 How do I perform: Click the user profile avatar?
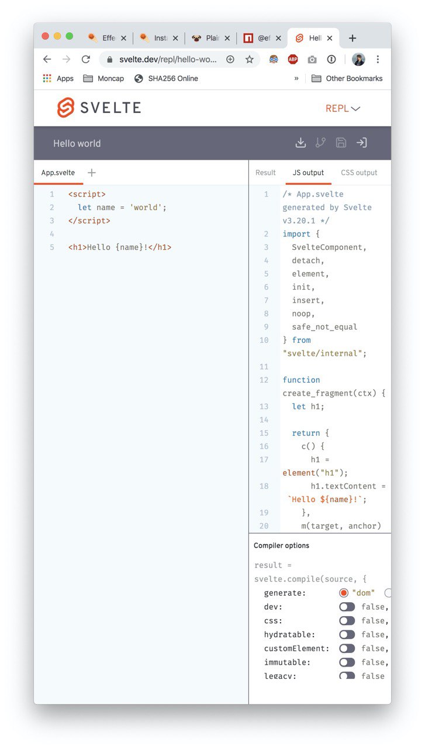tap(358, 59)
